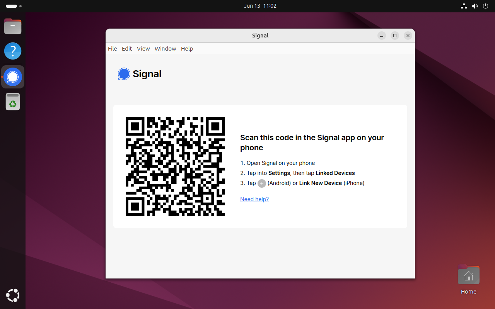Open the Home folder desktop icon
The image size is (495, 309).
point(468,280)
